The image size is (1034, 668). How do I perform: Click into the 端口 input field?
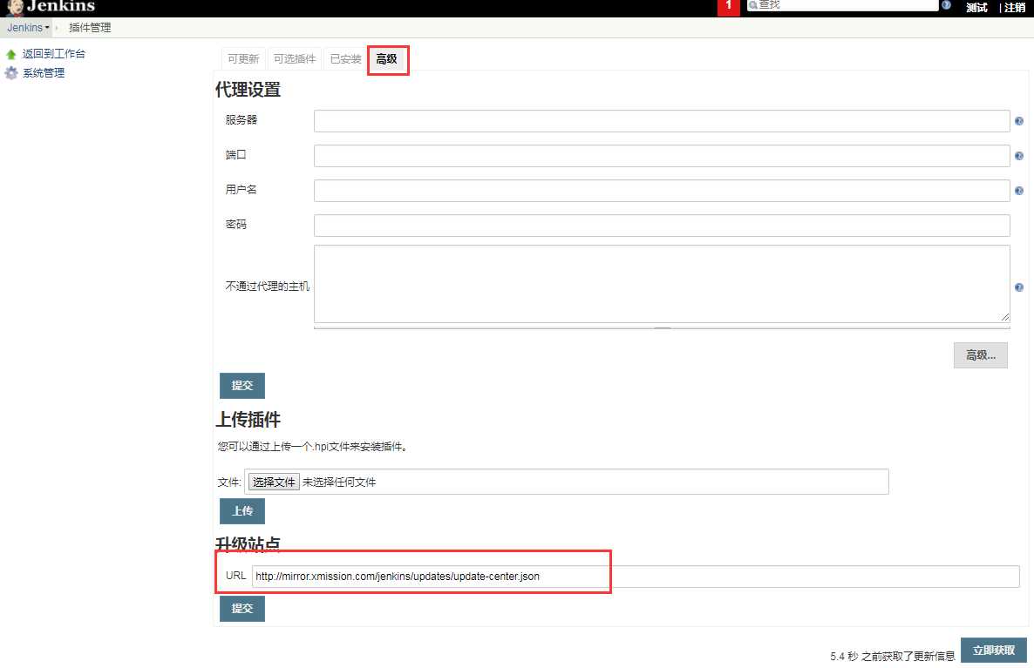coord(662,156)
